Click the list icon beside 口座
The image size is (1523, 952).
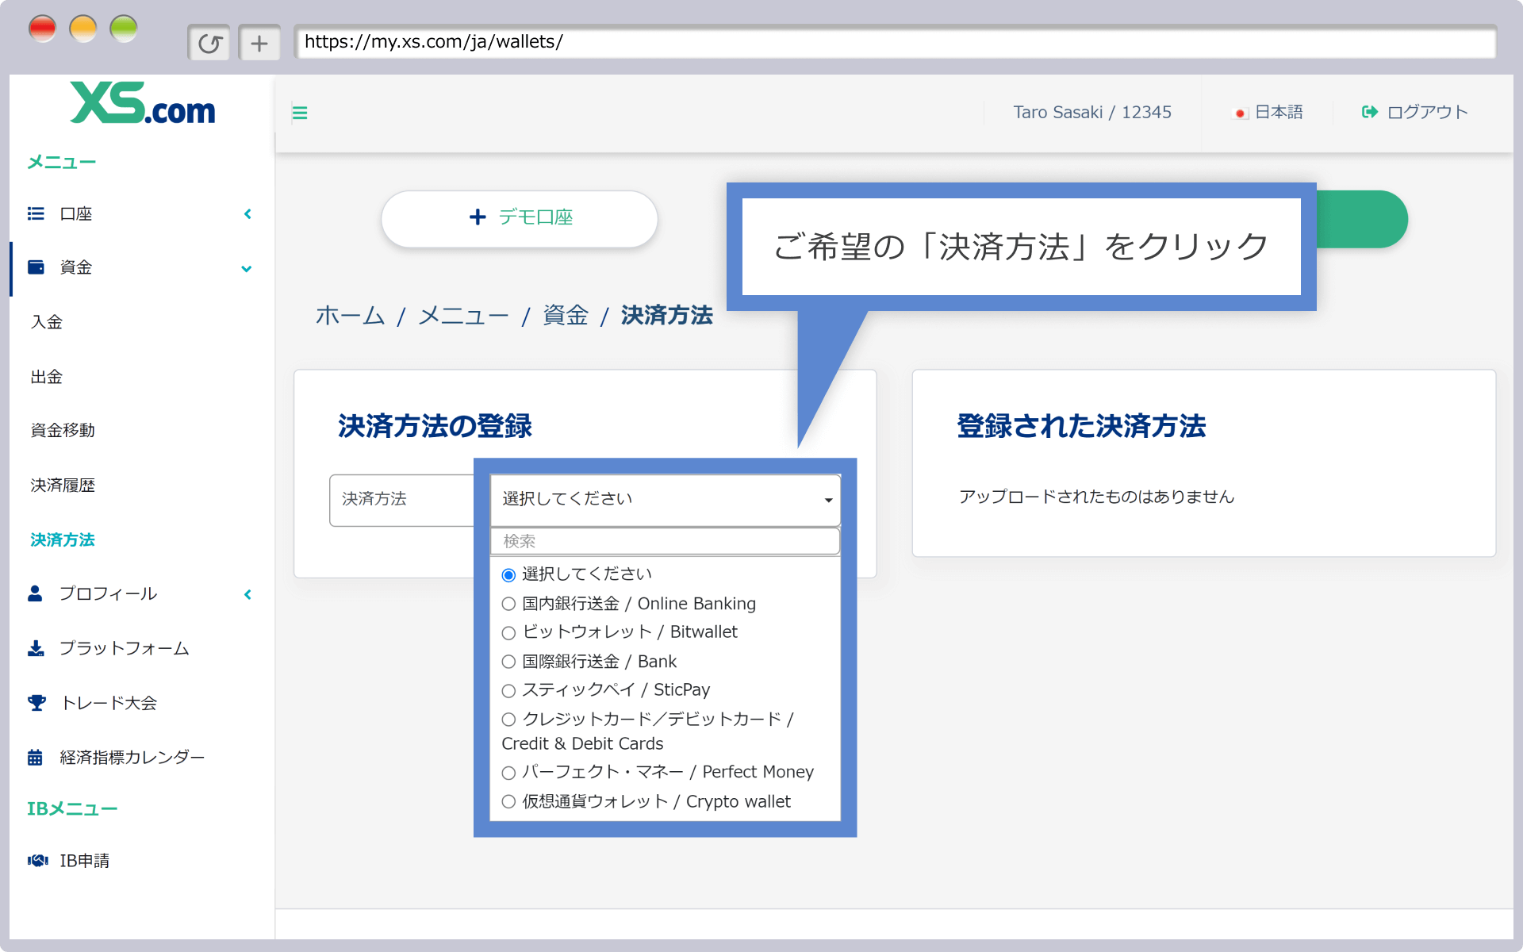click(x=36, y=213)
